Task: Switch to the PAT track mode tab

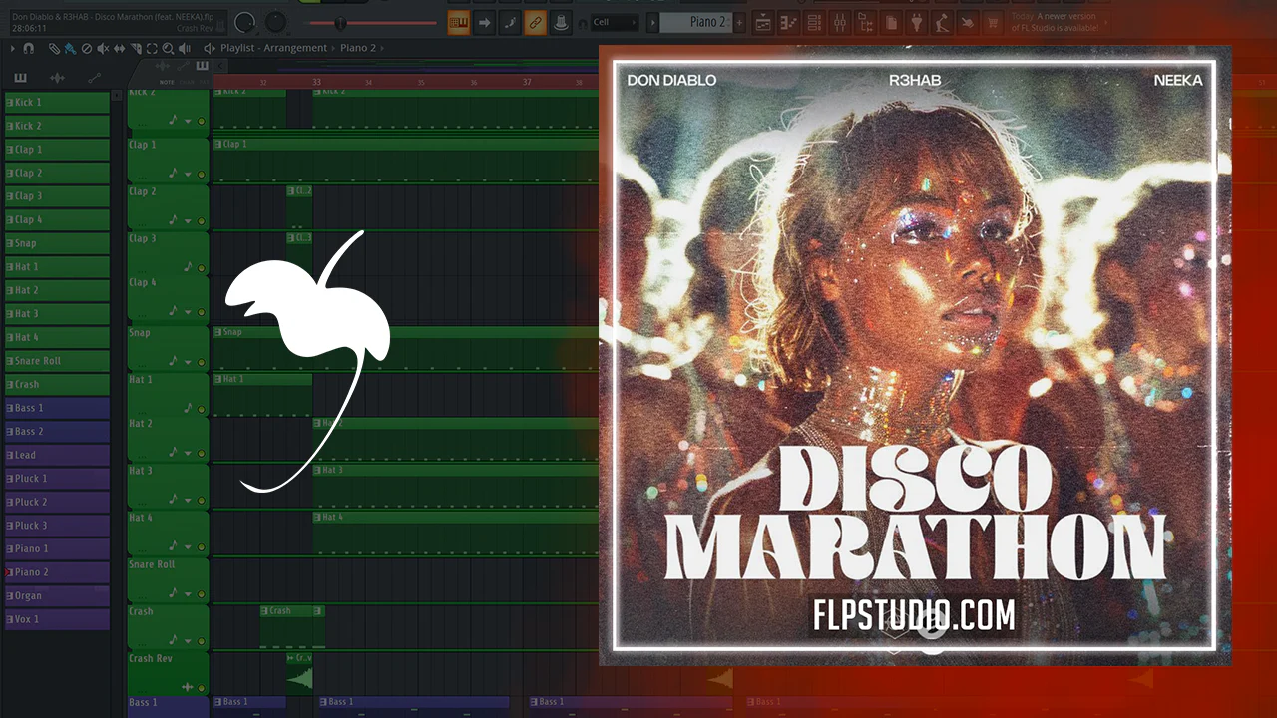Action: (x=203, y=82)
